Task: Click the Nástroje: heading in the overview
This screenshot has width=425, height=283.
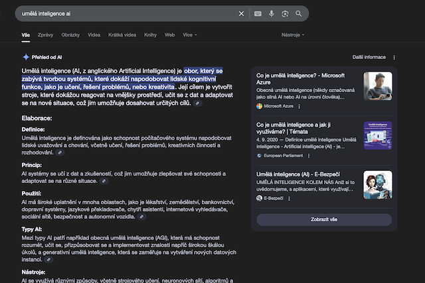Action: [x=33, y=272]
